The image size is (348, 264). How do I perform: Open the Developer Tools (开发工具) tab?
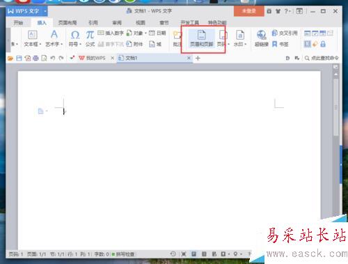[189, 23]
